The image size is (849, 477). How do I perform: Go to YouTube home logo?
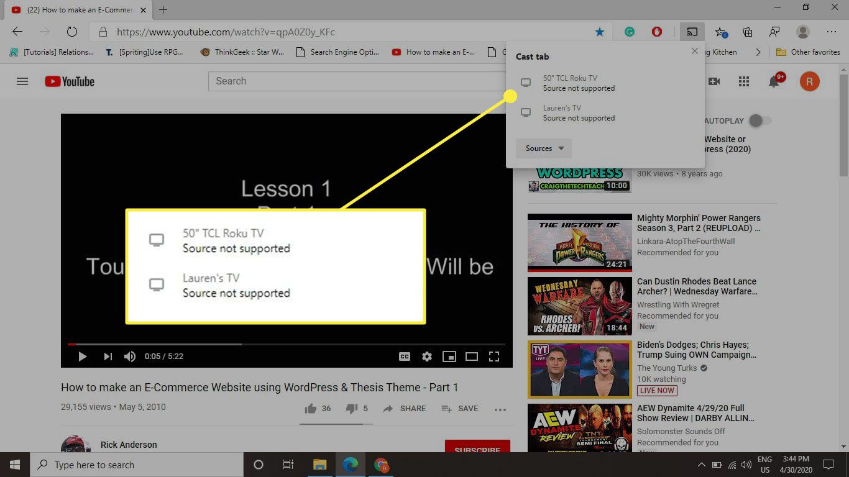click(x=70, y=81)
